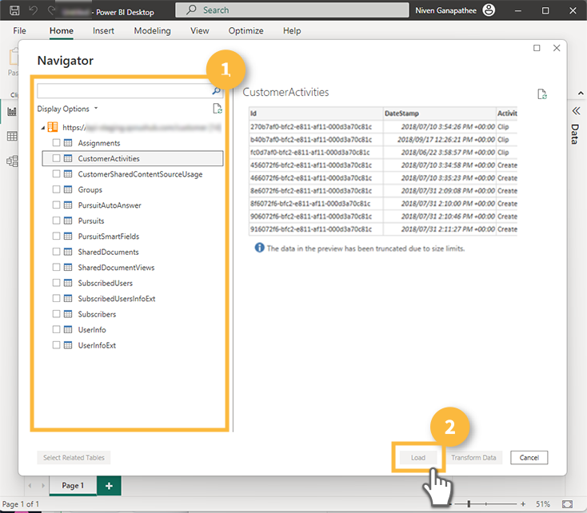Screen dimensions: 587x513
Task: Click zoom in plus icon
Action: coord(523,504)
